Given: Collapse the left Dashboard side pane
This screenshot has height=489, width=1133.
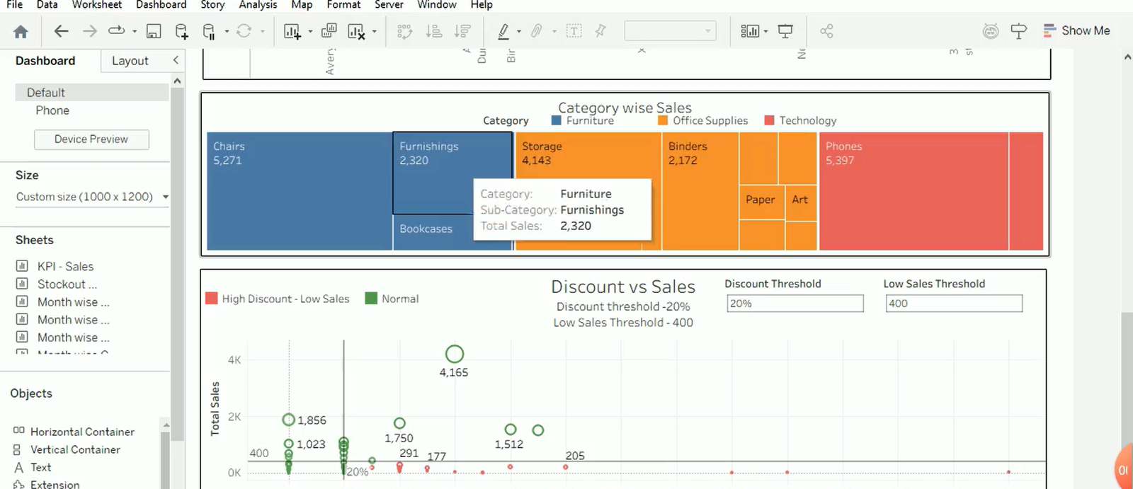Looking at the screenshot, I should point(176,60).
